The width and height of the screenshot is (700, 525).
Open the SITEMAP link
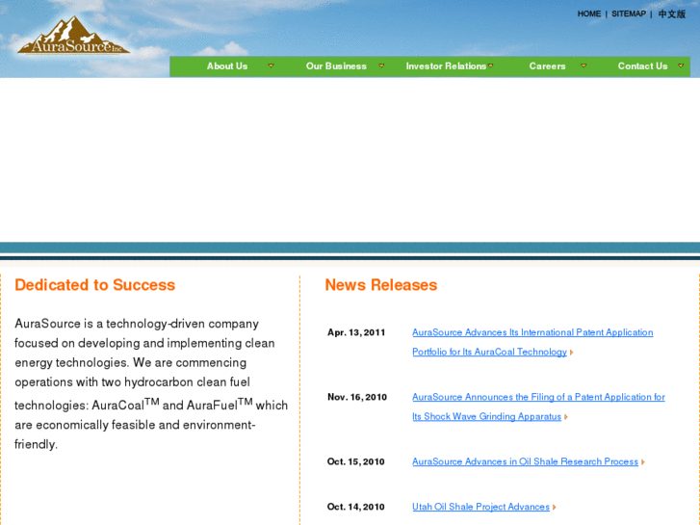[x=629, y=13]
